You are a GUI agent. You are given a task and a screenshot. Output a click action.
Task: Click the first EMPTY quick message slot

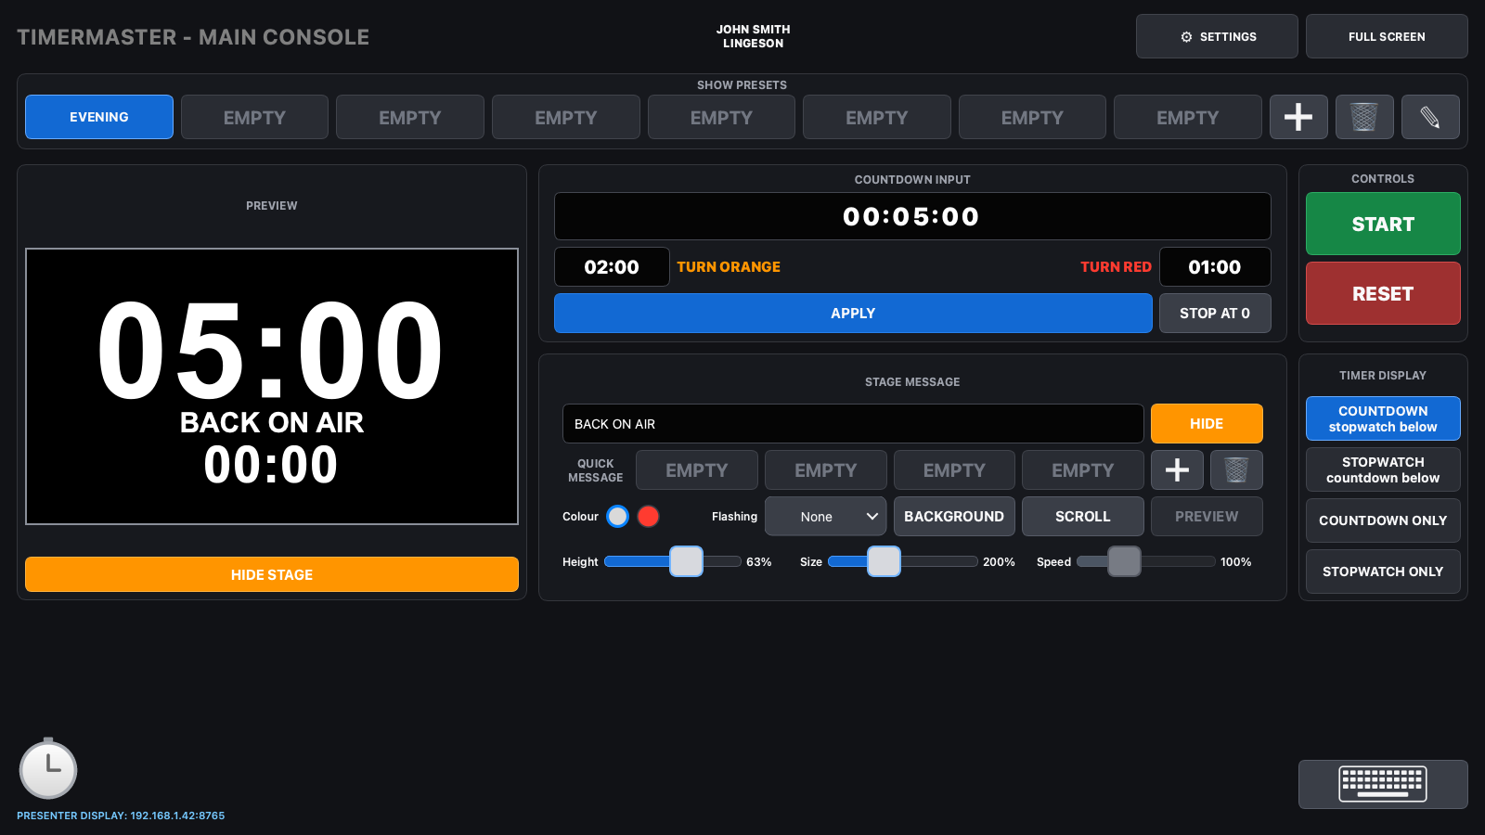(696, 470)
